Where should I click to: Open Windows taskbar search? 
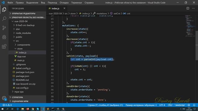tap(7, 109)
